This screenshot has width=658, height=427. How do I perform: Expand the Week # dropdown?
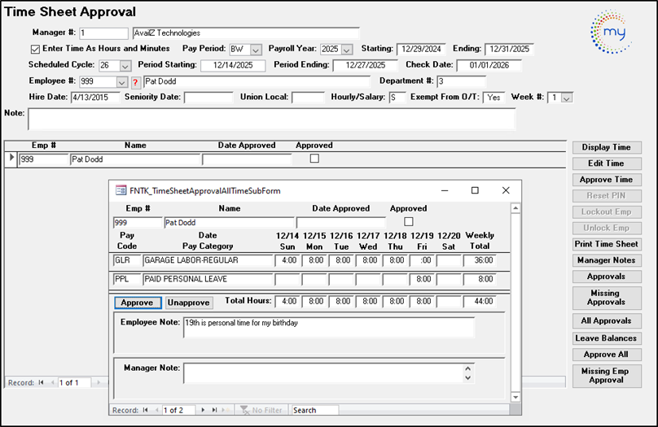[567, 98]
